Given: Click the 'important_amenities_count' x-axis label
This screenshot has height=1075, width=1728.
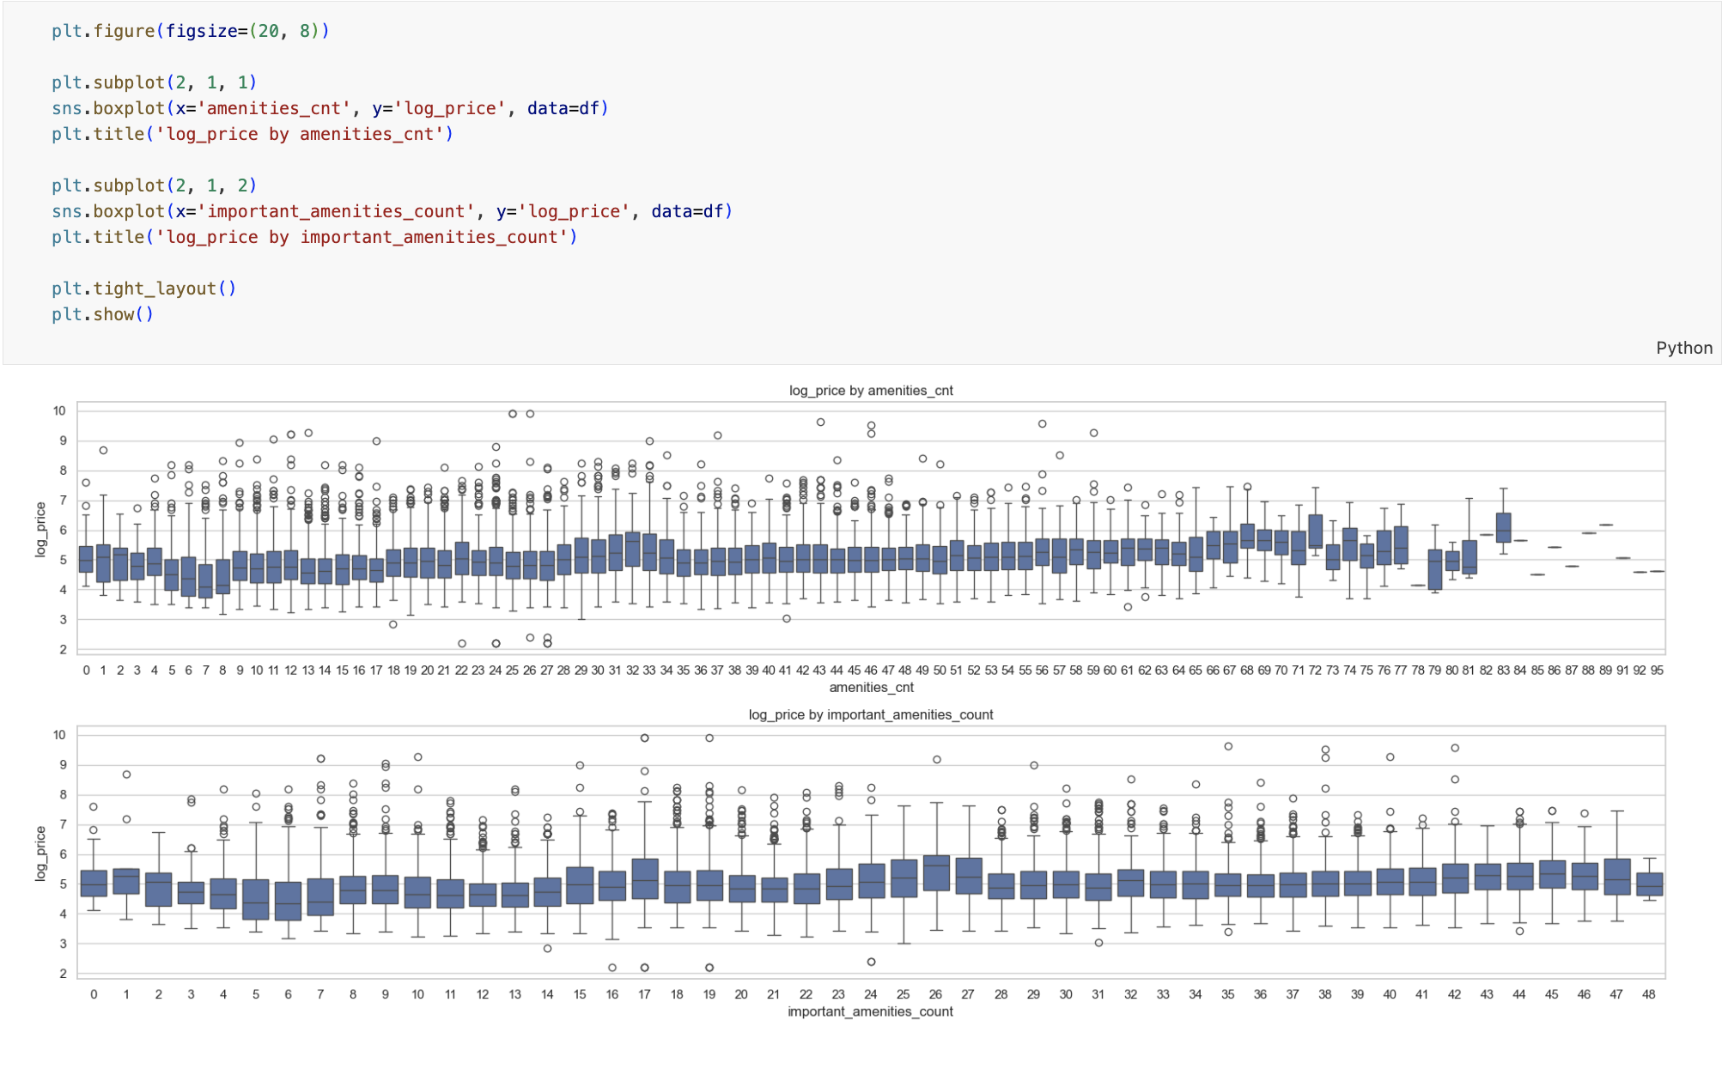Looking at the screenshot, I should point(871,1011).
